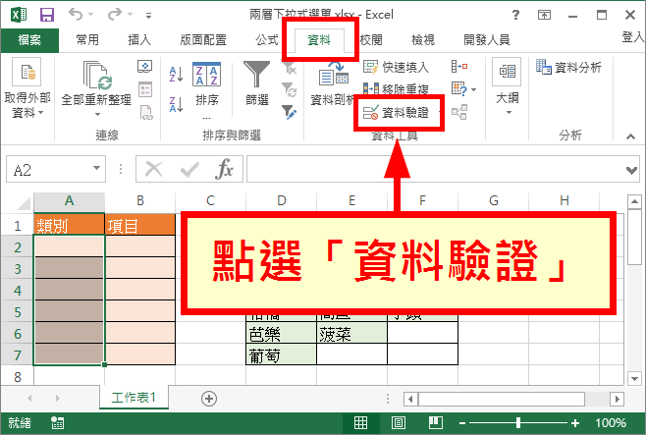646x435 pixels.
Task: Open the What-If Analysis icon
Action: (458, 89)
